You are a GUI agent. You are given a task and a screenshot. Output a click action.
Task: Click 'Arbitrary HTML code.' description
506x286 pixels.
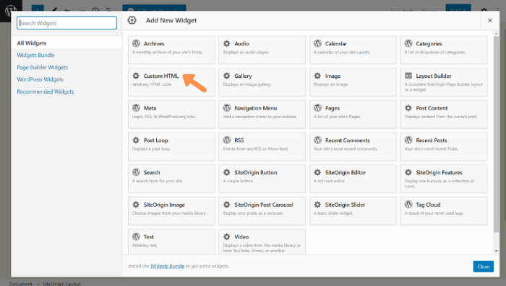click(x=152, y=84)
